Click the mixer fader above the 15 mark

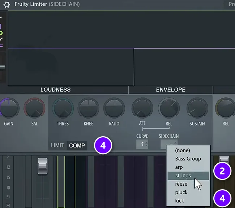[x=43, y=166]
